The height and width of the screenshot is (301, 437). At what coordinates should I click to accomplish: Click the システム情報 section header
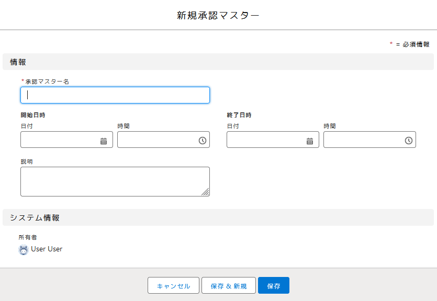pos(35,218)
